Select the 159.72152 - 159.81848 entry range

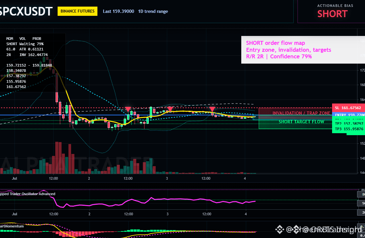(29, 65)
